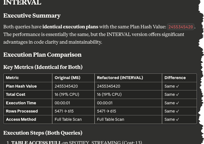
Task: Click the Original (MS) column header
Action: 67,78
